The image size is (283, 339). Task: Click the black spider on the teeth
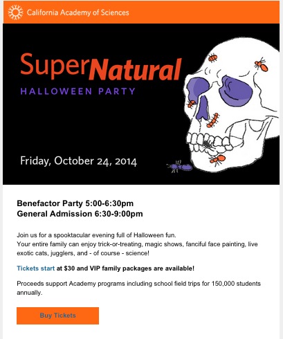tap(208, 145)
